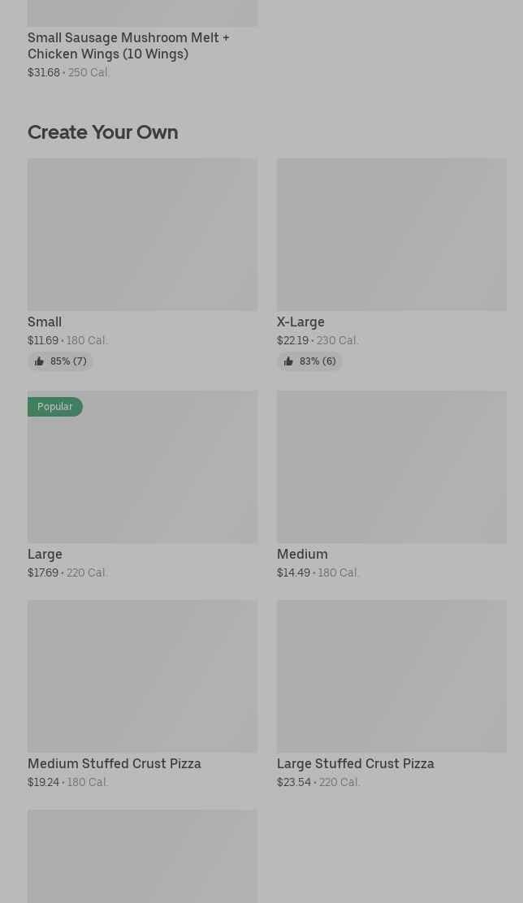Open Large Stuffed Crust Pizza image
This screenshot has height=903, width=523.
point(391,676)
